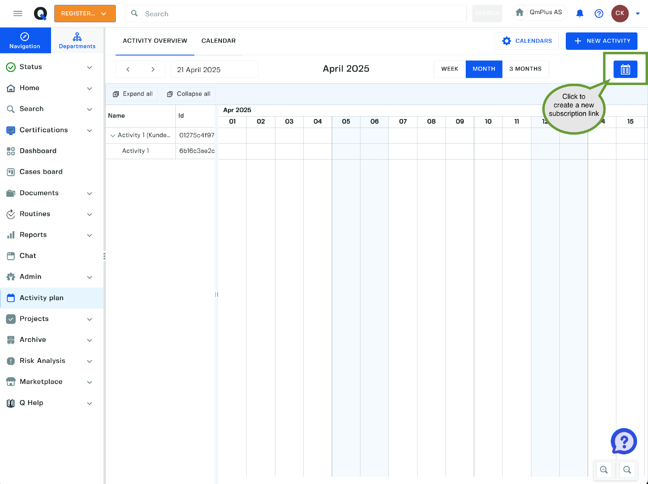This screenshot has height=484, width=648.
Task: Select the 3 MONTHS view
Action: coord(525,69)
